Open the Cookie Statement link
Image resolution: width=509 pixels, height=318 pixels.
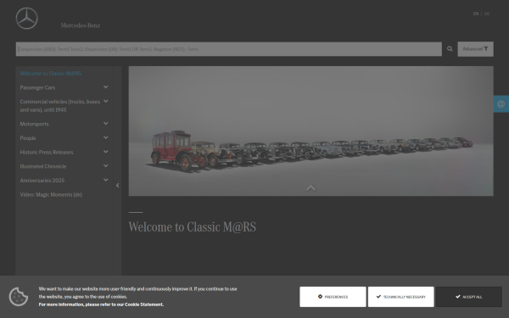pyautogui.click(x=144, y=304)
